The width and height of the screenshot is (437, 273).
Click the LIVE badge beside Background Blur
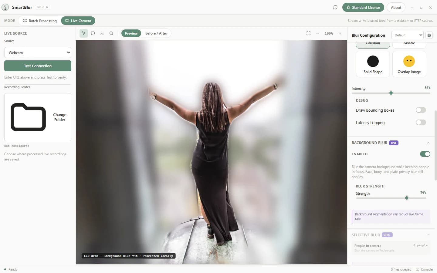[x=394, y=143]
